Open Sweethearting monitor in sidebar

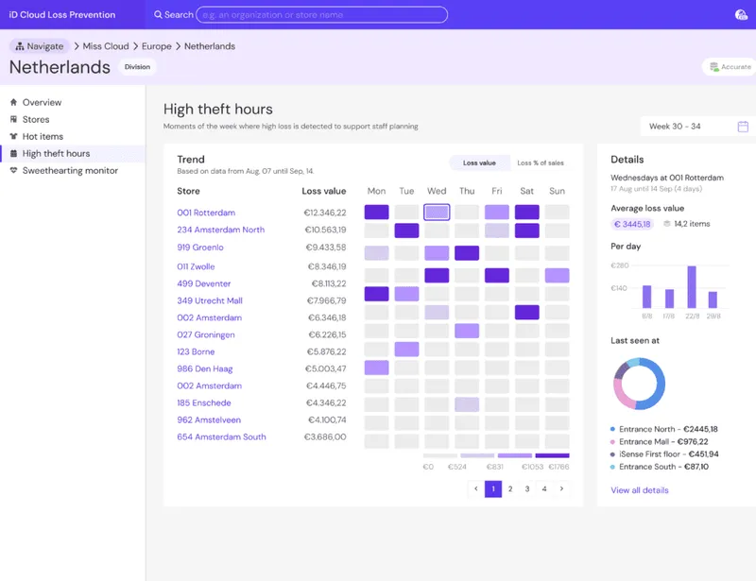tap(73, 170)
